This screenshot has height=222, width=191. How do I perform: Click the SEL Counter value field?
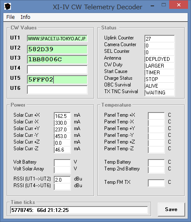160,52
